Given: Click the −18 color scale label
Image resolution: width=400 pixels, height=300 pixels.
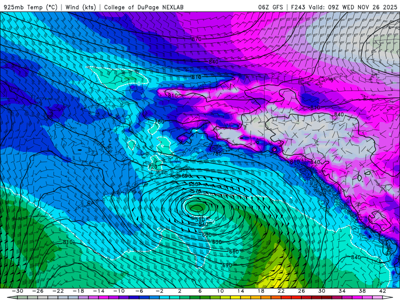Looking at the screenshot, I should [78, 291].
